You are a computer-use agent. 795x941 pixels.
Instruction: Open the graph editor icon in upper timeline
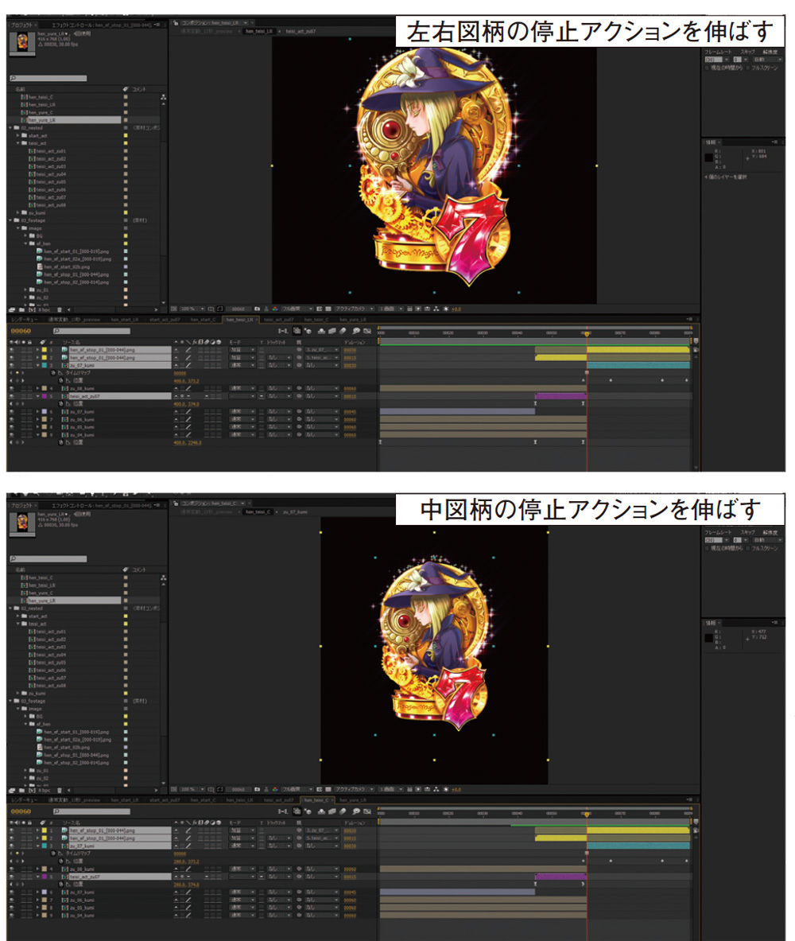[367, 331]
